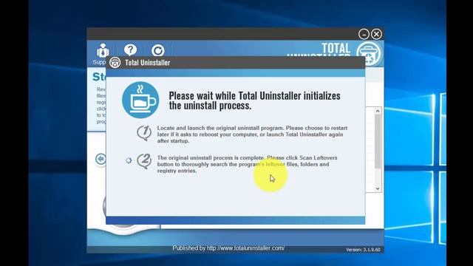473x266 pixels.
Task: Click the back arrow button in main window
Action: tap(101, 159)
